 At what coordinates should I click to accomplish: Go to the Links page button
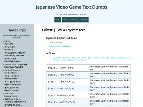(x=73, y=20)
